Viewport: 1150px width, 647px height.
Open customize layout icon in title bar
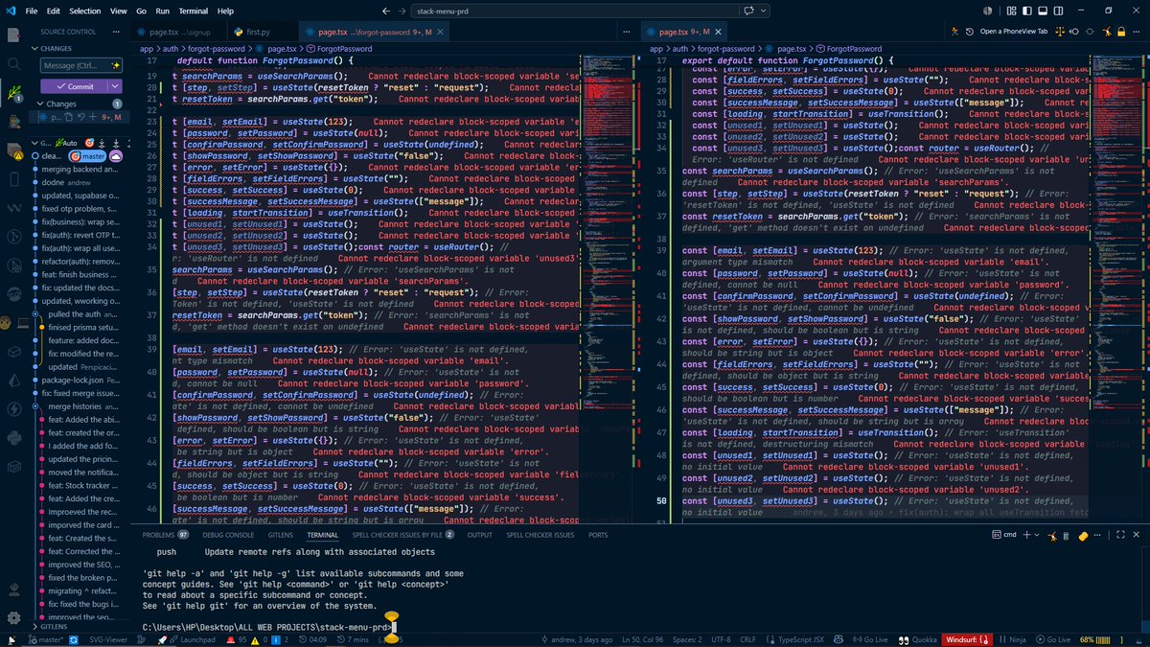pos(1011,11)
